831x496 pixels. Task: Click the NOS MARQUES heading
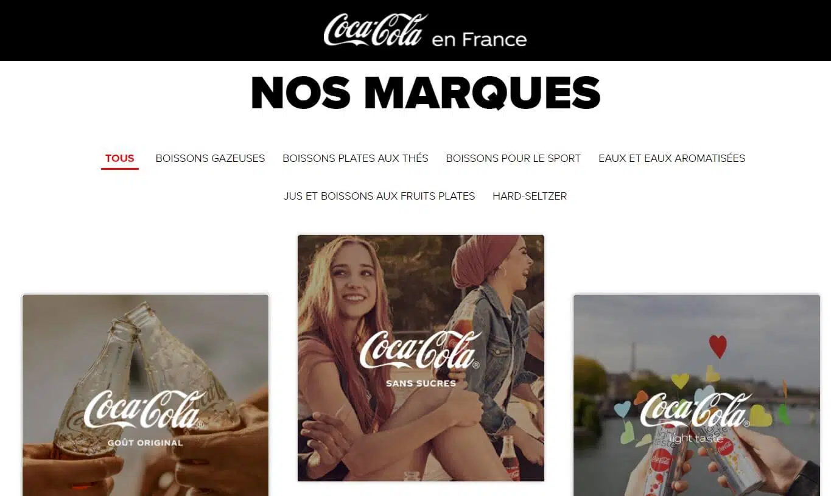click(426, 93)
